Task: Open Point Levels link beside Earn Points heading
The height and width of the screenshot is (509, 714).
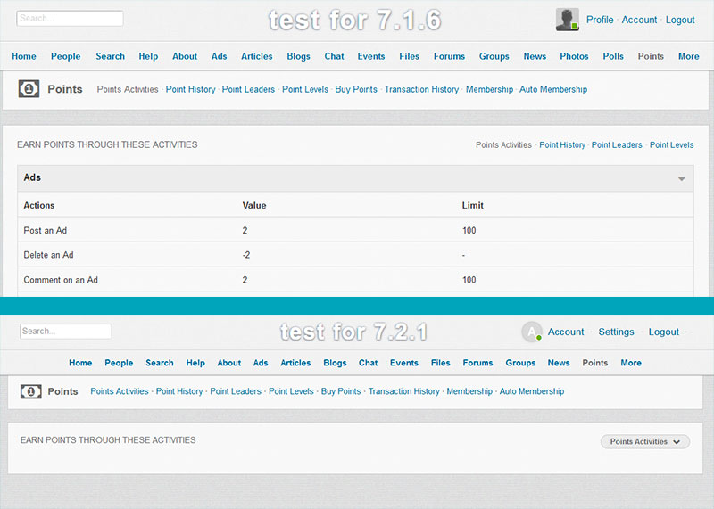Action: [x=672, y=144]
